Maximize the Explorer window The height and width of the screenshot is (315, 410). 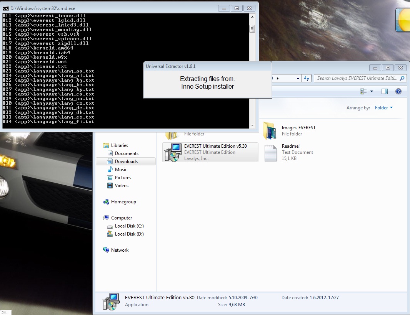pyautogui.click(x=388, y=68)
